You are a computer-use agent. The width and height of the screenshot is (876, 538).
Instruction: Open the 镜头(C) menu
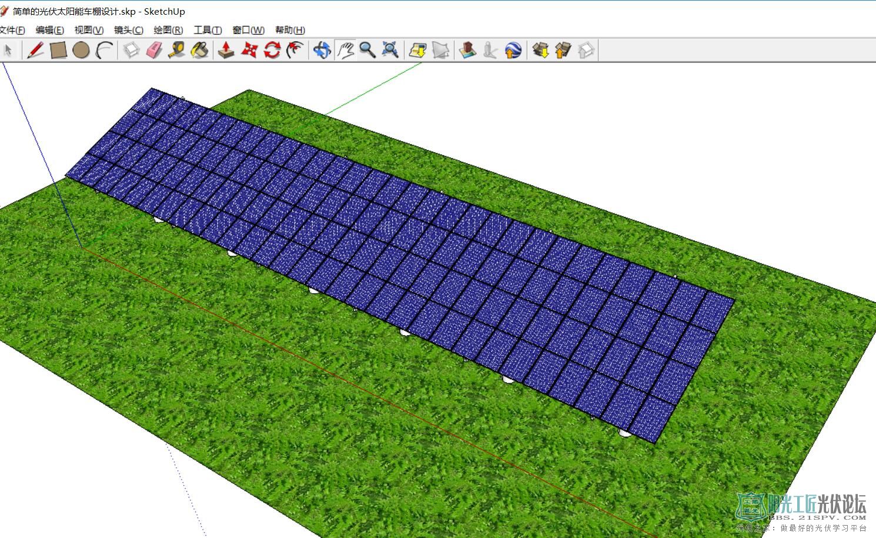[x=128, y=30]
